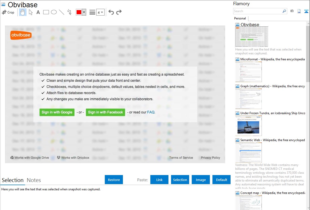
Task: Click the icon beside Under Frozen Tundra title
Action: (237, 113)
